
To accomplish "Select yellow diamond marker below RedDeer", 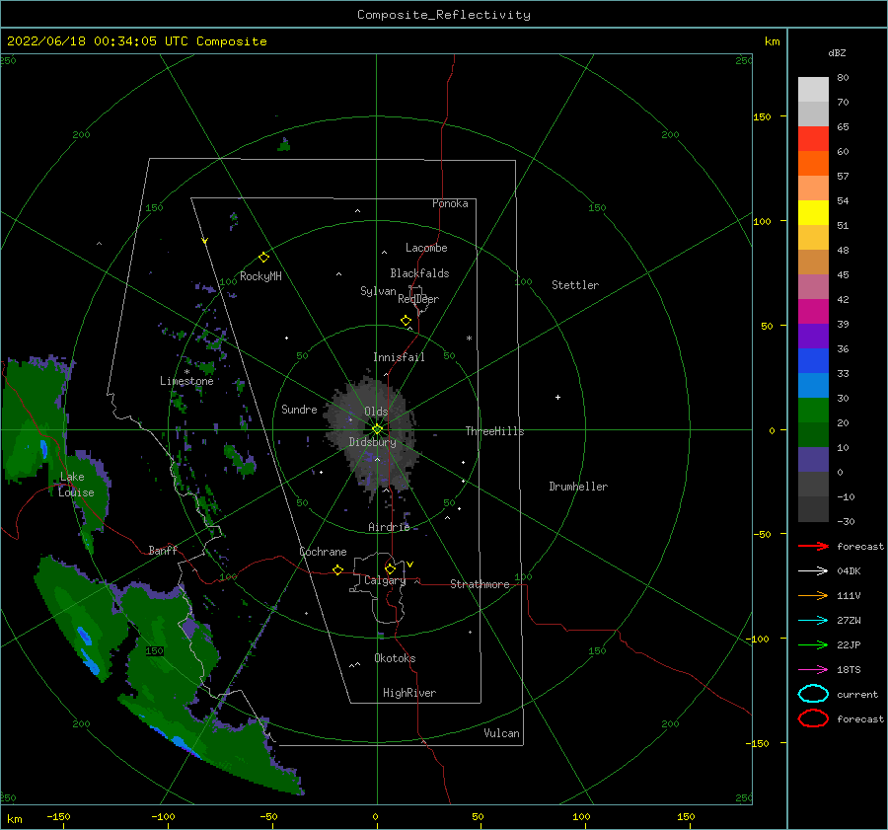I will (x=406, y=320).
